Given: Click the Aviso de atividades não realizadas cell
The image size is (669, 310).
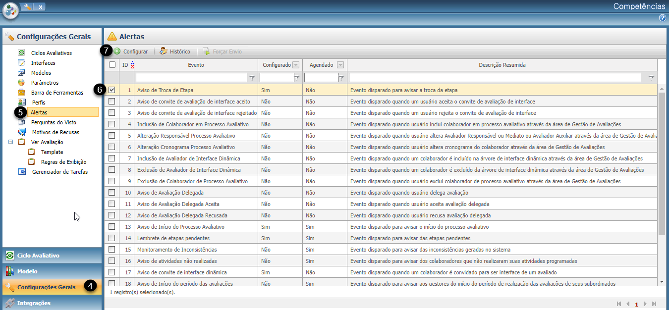Looking at the screenshot, I should click(196, 260).
